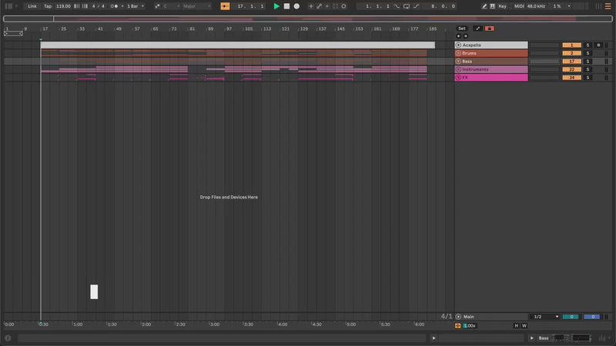Solo the FX track
This screenshot has height=346, width=616.
click(x=587, y=78)
